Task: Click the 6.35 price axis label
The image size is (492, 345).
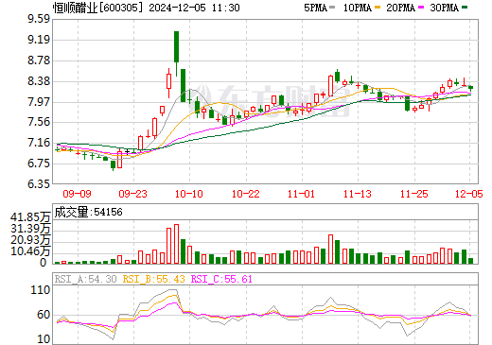Action: click(x=39, y=183)
